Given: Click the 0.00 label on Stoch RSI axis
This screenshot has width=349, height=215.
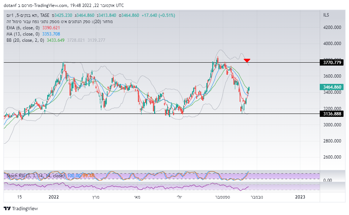Looking at the screenshot, I should (328, 180).
